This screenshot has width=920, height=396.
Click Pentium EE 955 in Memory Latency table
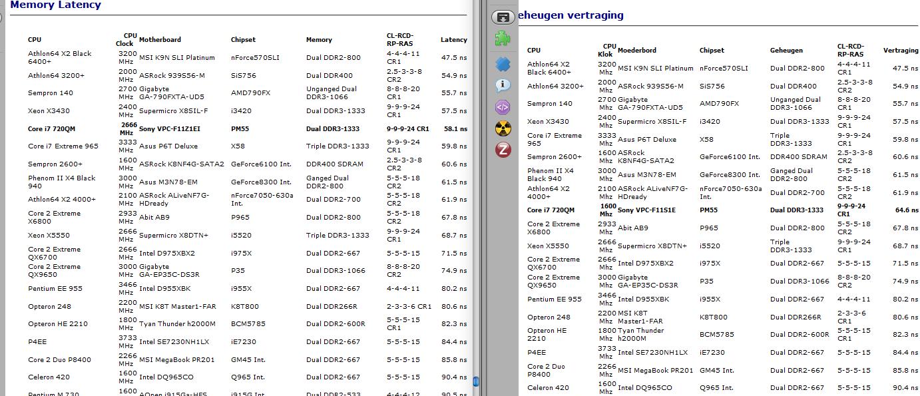pyautogui.click(x=55, y=289)
